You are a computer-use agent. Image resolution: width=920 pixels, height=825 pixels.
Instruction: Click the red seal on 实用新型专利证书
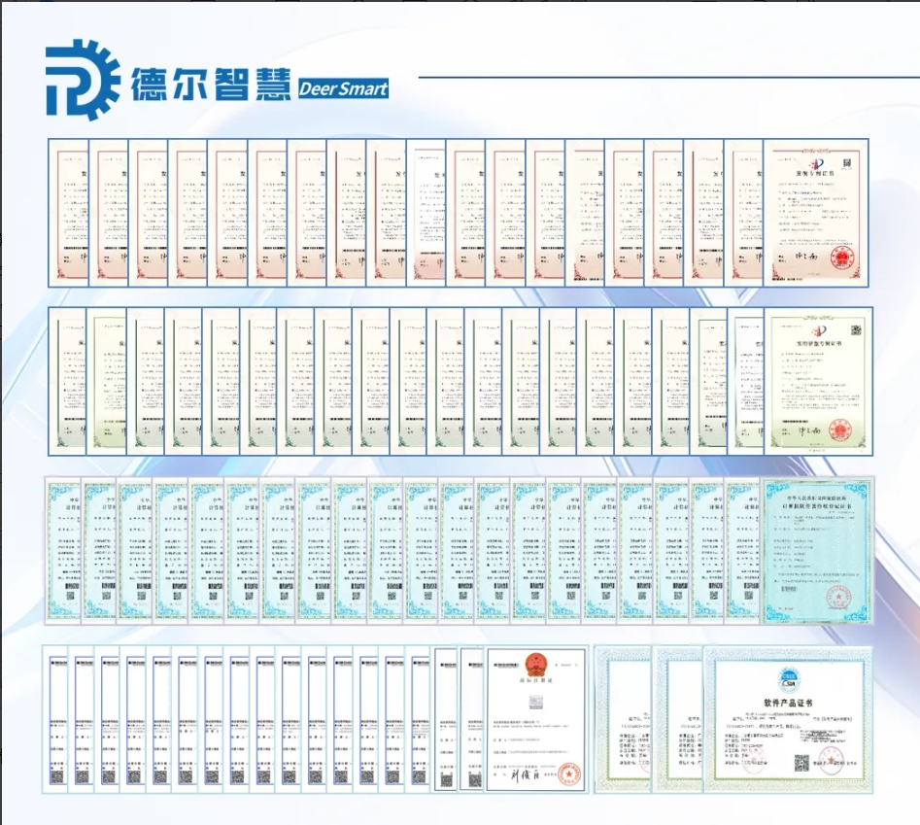coord(840,430)
